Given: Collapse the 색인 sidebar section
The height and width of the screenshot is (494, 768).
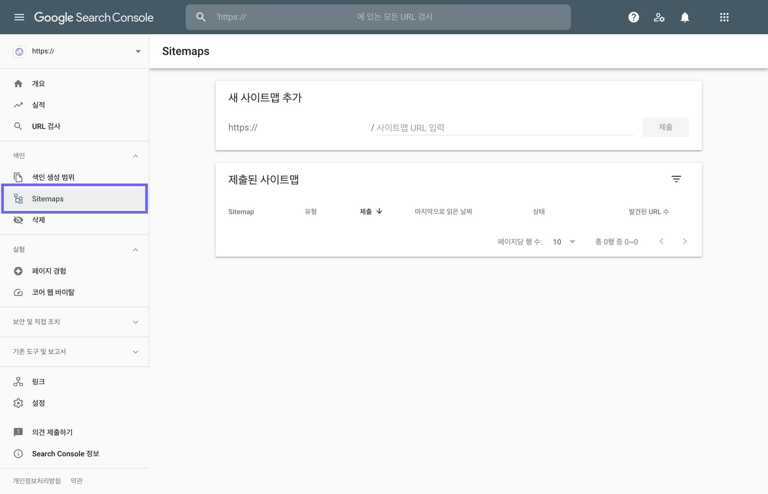Looking at the screenshot, I should 135,156.
